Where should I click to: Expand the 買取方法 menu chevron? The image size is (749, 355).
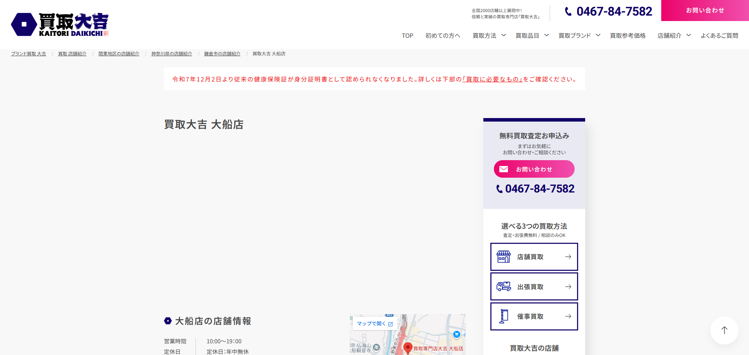point(504,35)
